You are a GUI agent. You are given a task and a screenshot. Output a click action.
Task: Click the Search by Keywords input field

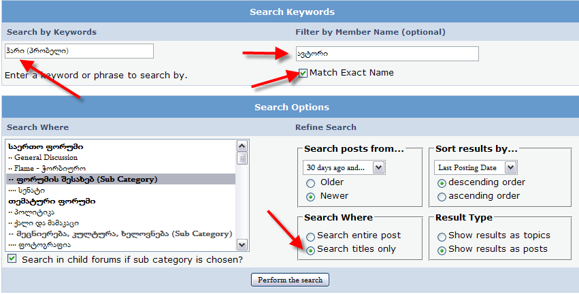(79, 51)
